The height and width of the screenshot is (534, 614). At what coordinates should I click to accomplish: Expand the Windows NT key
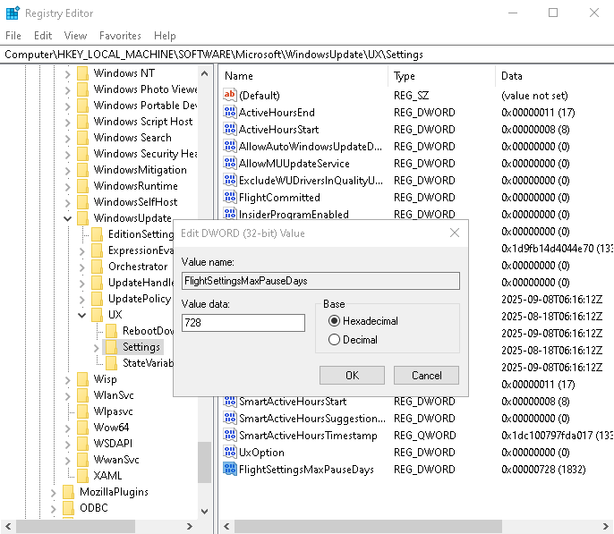(x=68, y=73)
